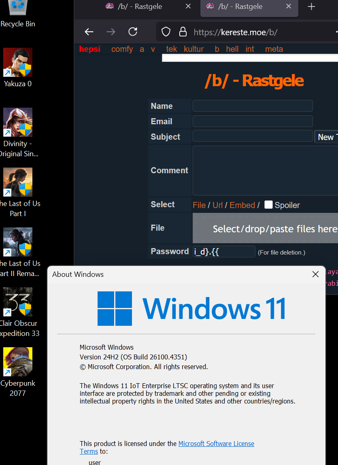Click the kereste.moe address bar URL
The image size is (338, 465).
tap(235, 32)
